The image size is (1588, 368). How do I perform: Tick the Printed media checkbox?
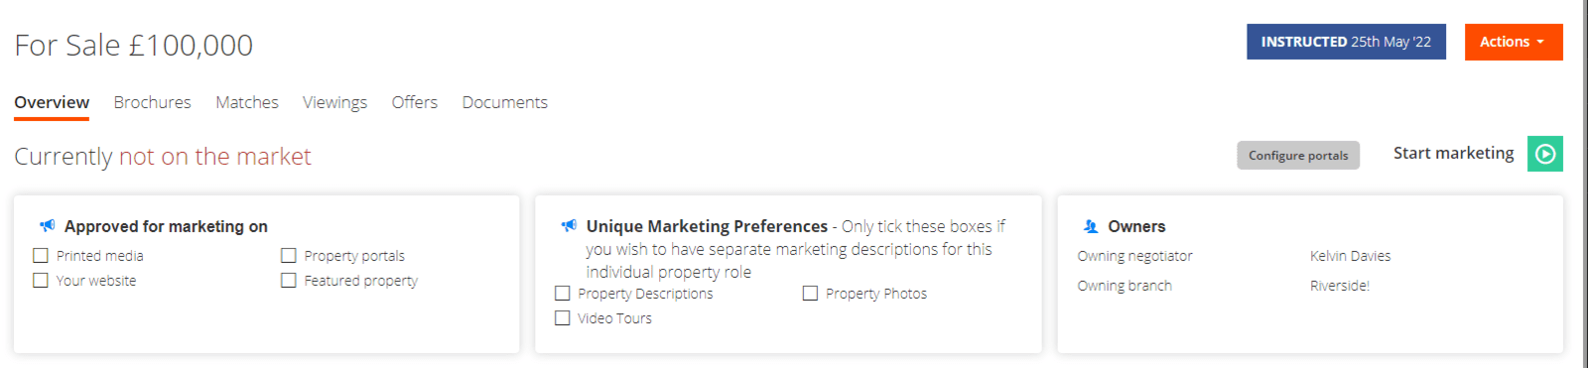pyautogui.click(x=41, y=256)
